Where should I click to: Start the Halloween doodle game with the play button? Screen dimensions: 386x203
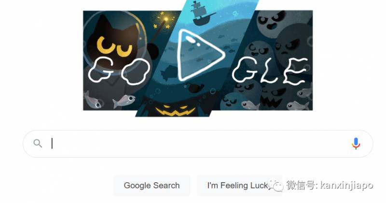(x=200, y=55)
